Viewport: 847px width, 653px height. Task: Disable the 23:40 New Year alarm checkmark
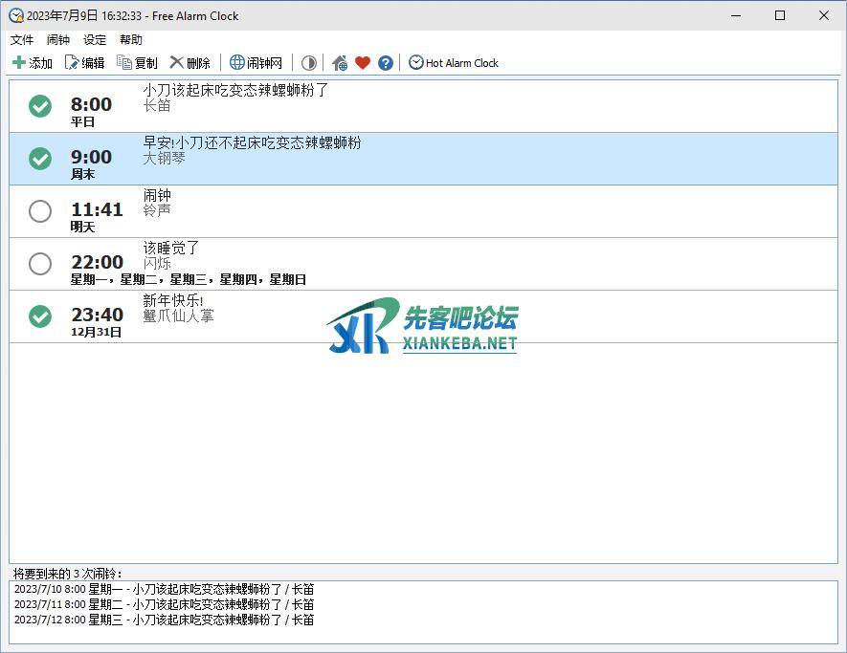pyautogui.click(x=40, y=316)
